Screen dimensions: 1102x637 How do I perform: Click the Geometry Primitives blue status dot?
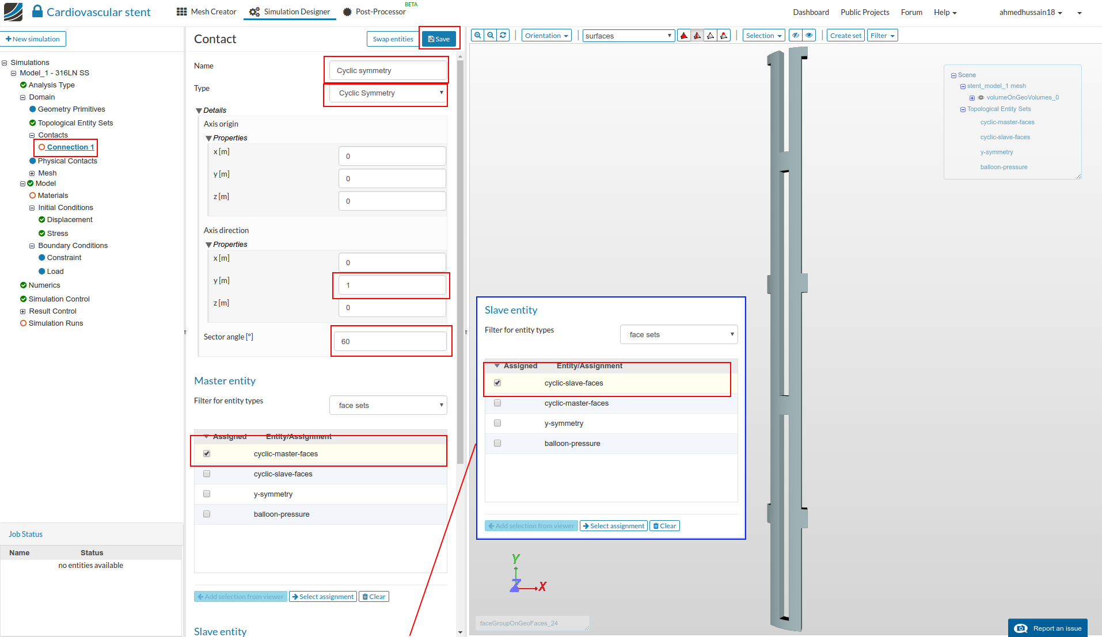click(33, 109)
